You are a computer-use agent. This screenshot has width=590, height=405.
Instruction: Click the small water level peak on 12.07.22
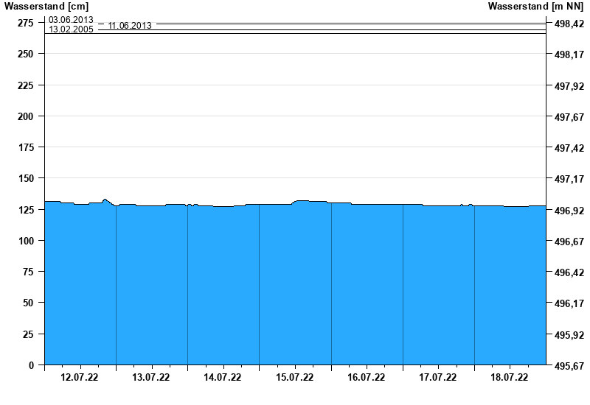pos(105,200)
